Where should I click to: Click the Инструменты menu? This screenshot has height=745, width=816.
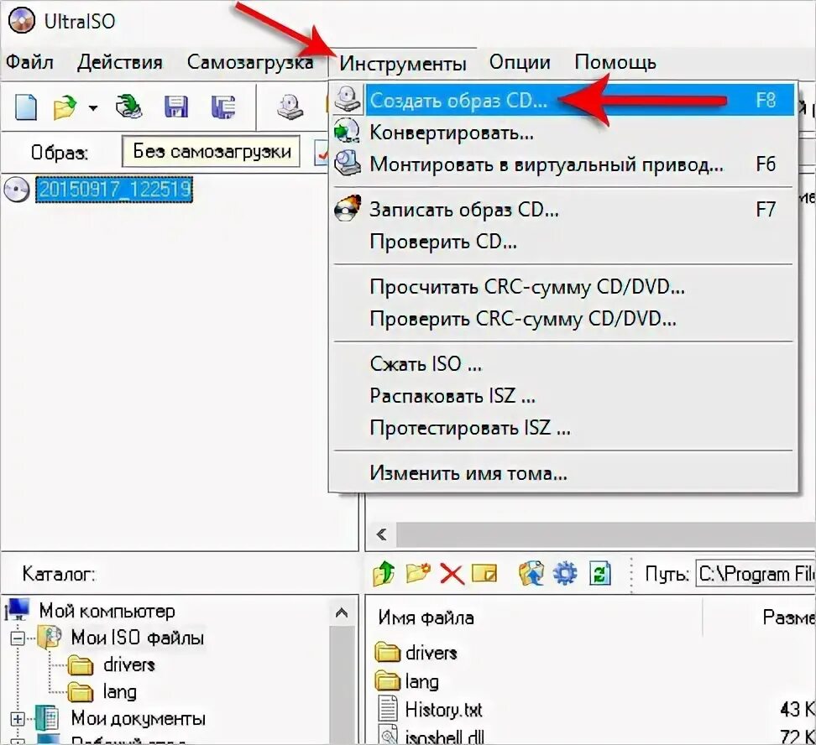(403, 64)
